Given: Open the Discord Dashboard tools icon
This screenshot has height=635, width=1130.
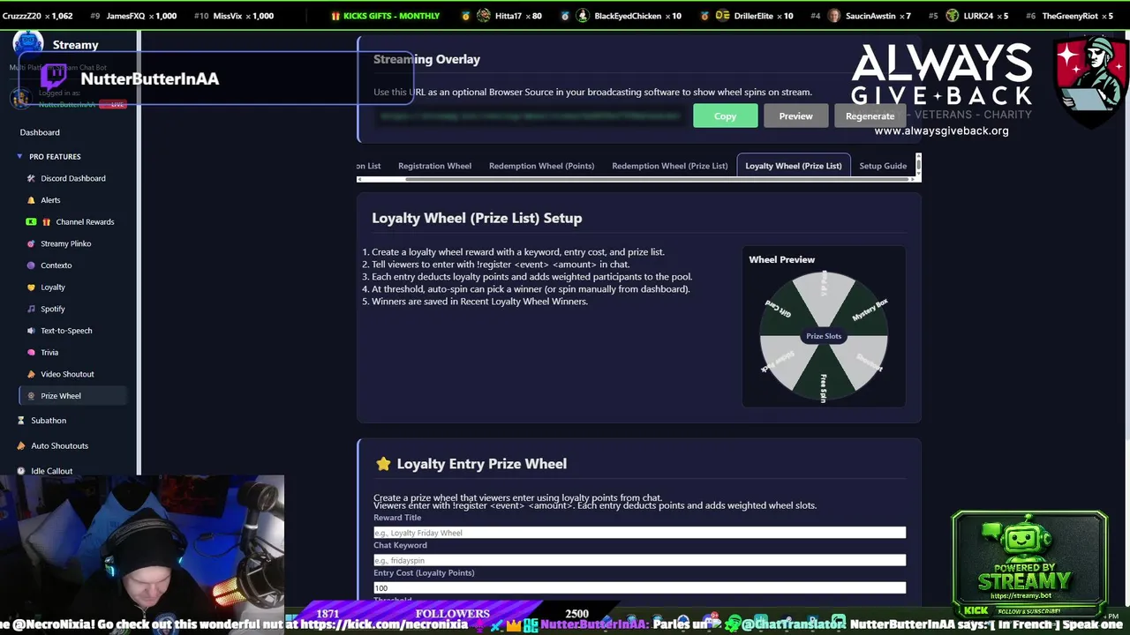Looking at the screenshot, I should 31,178.
